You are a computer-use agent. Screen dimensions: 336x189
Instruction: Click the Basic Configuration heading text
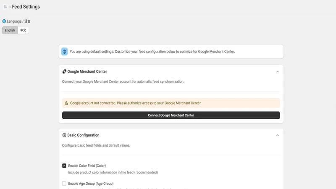pyautogui.click(x=83, y=135)
